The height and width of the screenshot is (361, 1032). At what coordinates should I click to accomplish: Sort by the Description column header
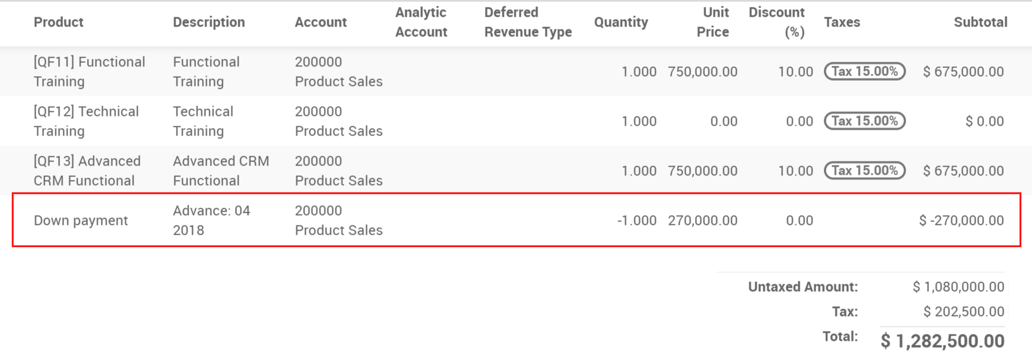(209, 22)
